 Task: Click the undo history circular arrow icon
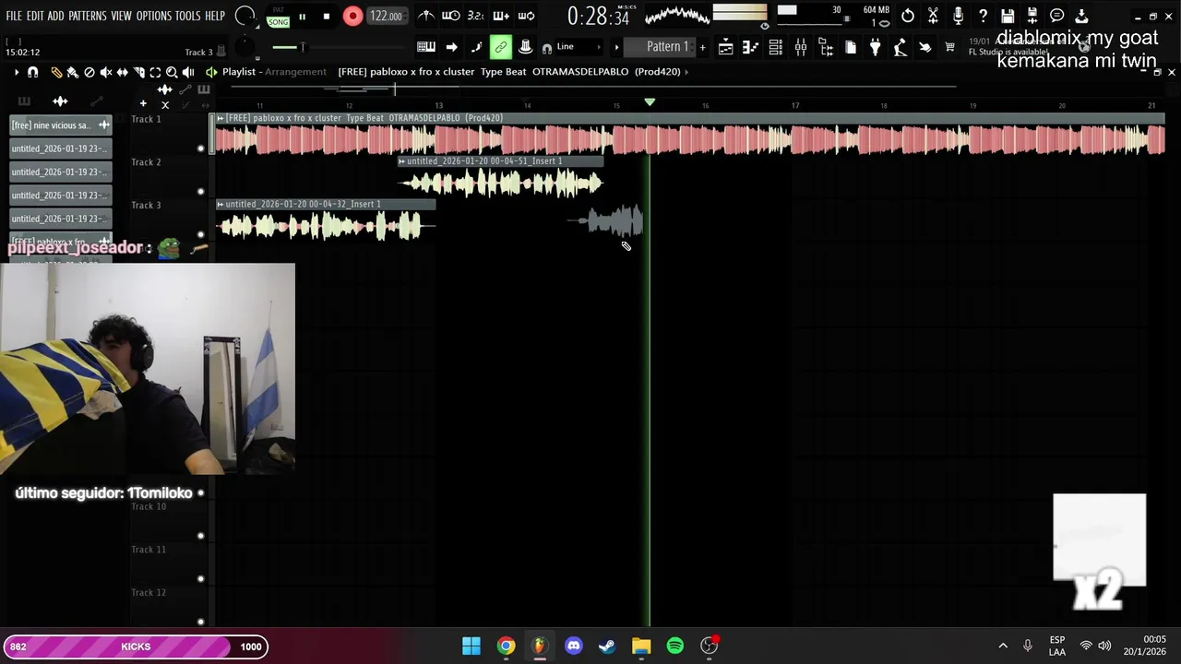tap(908, 16)
